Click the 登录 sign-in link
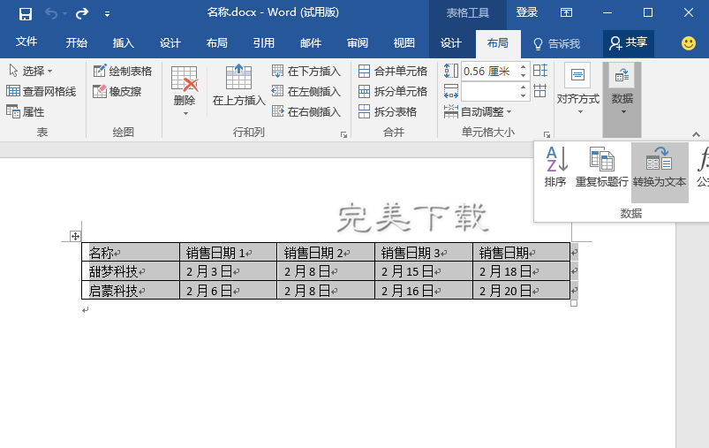Image resolution: width=709 pixels, height=448 pixels. pos(527,12)
